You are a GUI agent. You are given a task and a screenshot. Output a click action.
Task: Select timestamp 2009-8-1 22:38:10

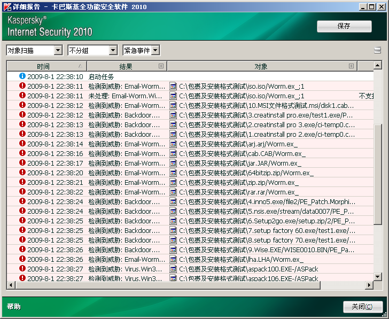pyautogui.click(x=55, y=76)
